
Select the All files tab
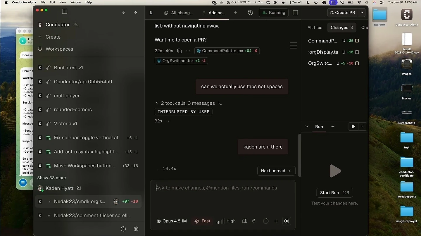pyautogui.click(x=315, y=27)
